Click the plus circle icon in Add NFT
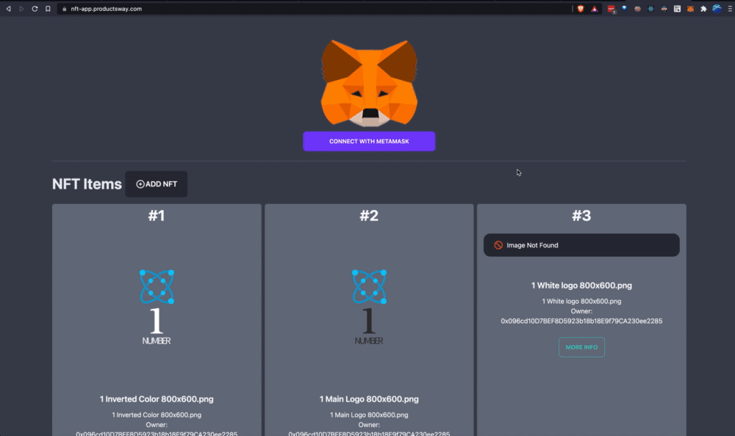Viewport: 735px width, 436px height. point(140,184)
